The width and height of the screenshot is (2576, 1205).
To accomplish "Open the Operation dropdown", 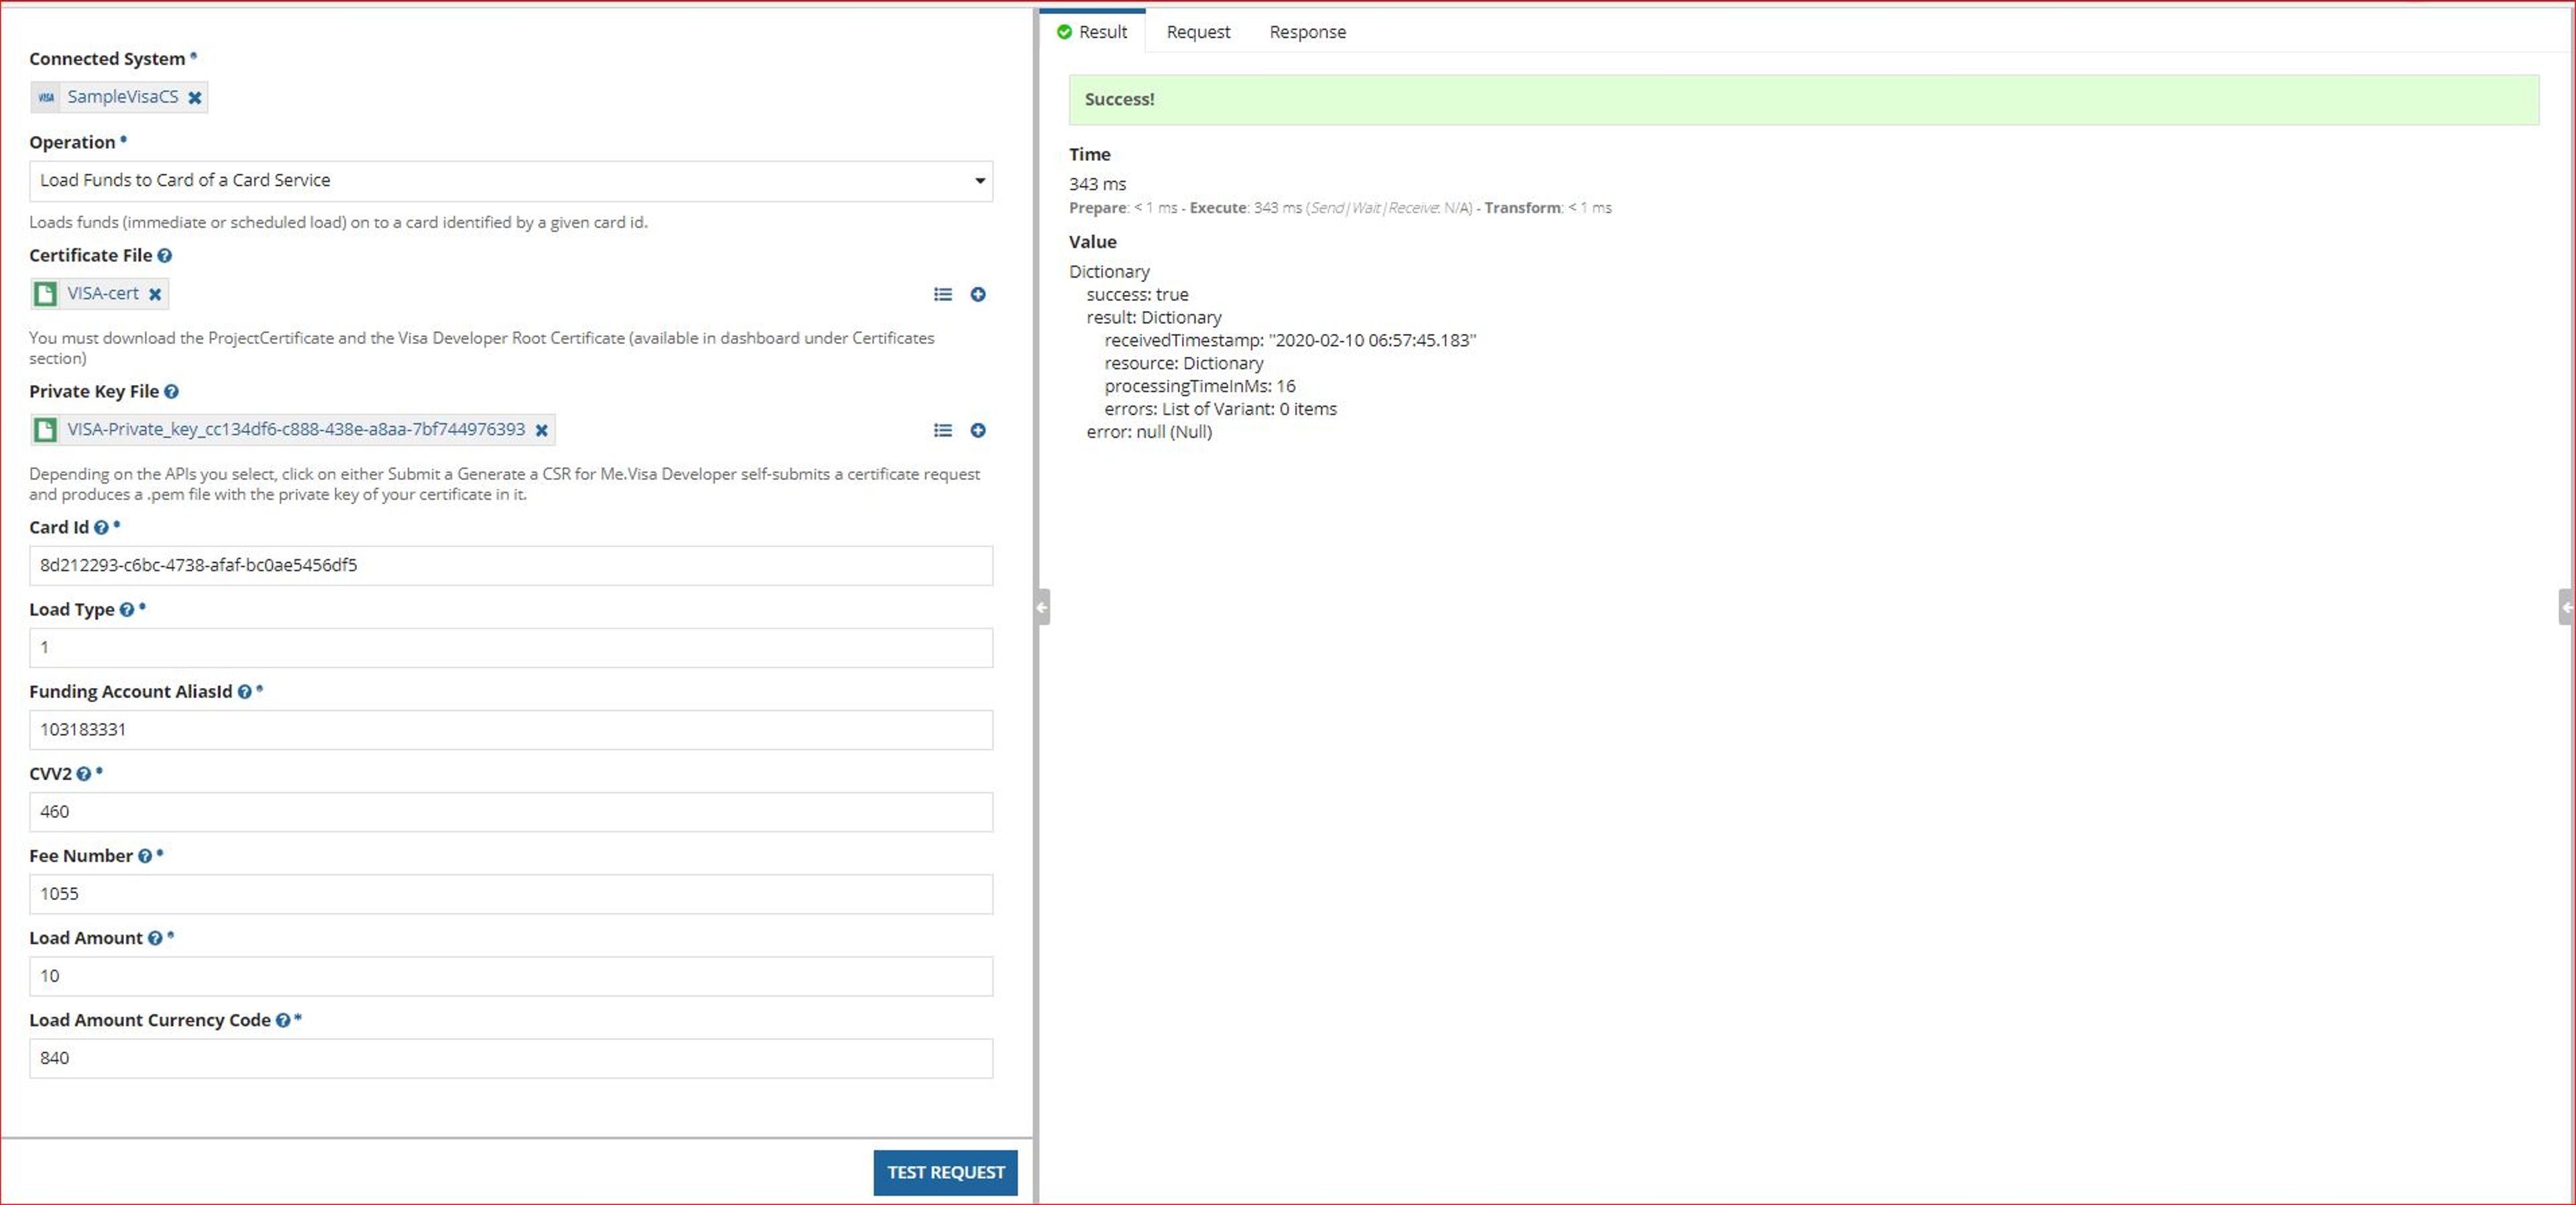I will click(x=511, y=181).
